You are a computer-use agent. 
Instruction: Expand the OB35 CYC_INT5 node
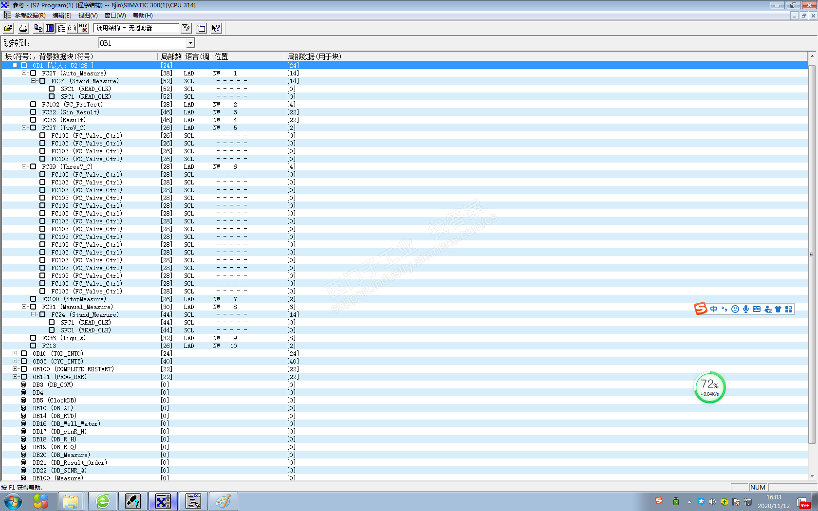tap(15, 361)
